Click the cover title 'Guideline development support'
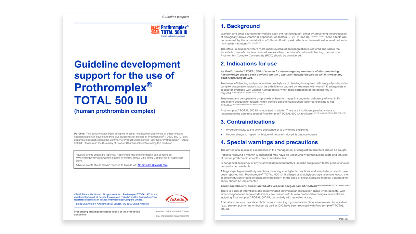The width and height of the screenshot is (416, 234). pos(127,70)
